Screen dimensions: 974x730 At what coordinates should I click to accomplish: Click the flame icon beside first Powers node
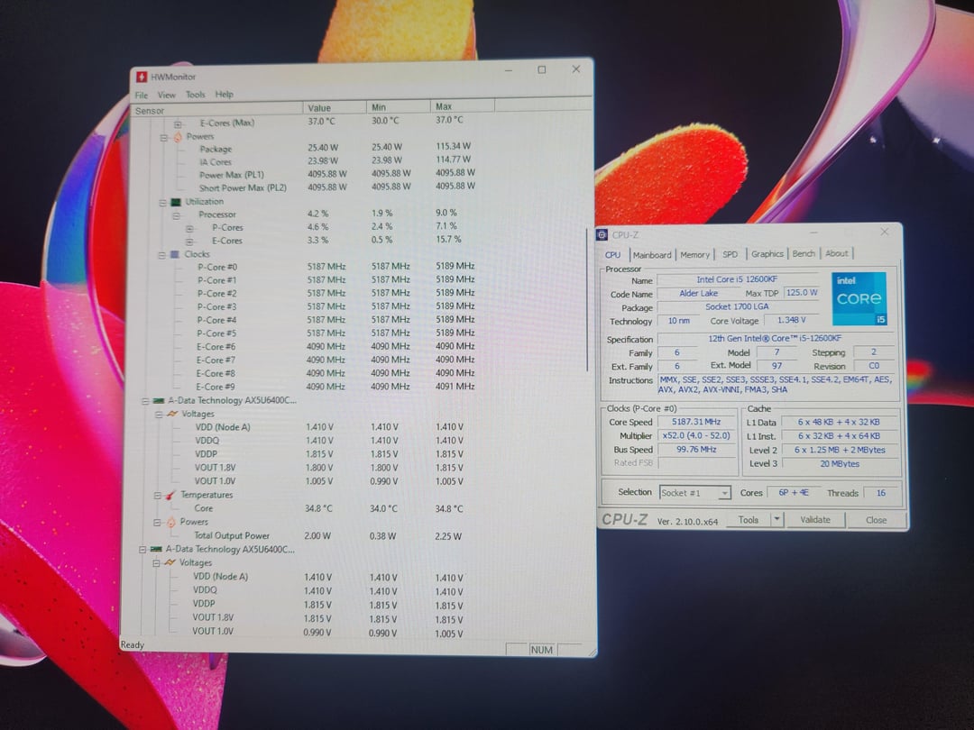pos(178,137)
